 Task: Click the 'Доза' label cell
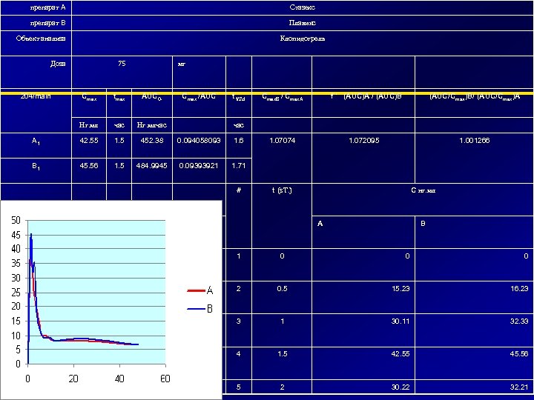[36, 72]
